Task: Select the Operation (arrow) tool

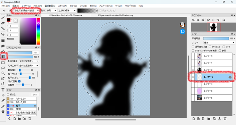Action: (x=3, y=95)
